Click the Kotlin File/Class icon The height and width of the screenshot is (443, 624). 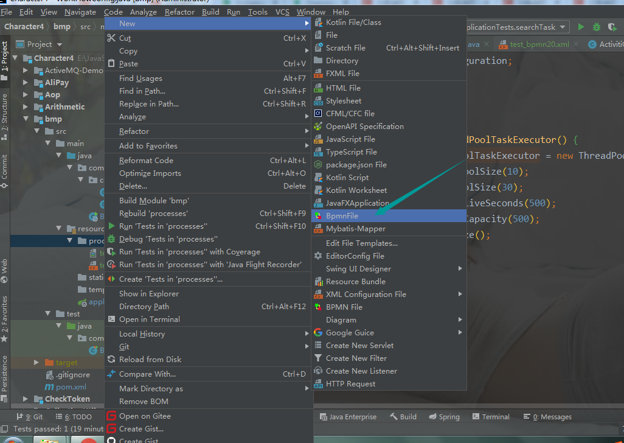(x=318, y=23)
